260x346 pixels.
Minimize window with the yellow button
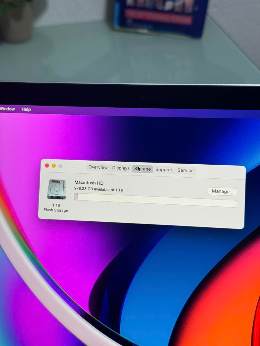point(54,166)
